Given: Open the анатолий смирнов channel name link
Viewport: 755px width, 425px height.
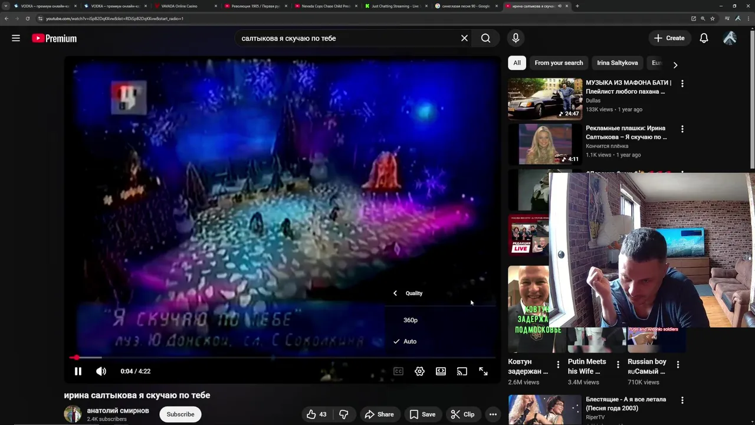Looking at the screenshot, I should point(118,410).
